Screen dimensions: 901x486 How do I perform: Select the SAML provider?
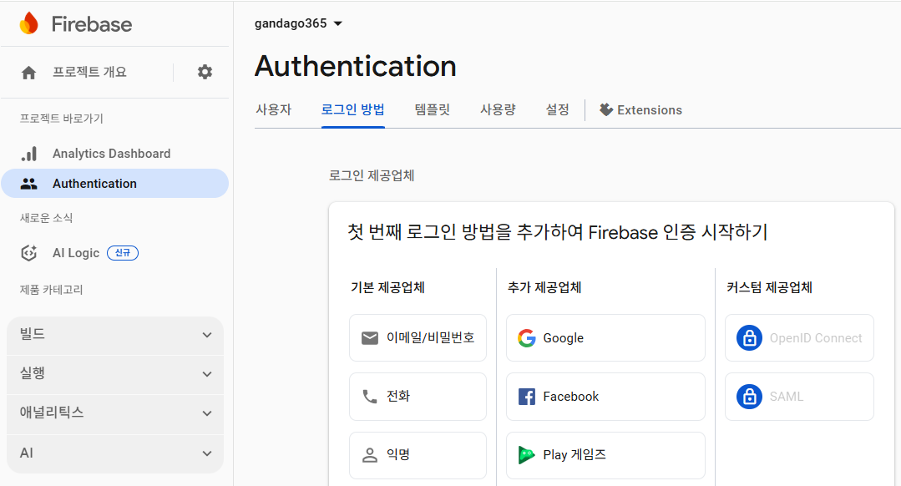(x=799, y=397)
